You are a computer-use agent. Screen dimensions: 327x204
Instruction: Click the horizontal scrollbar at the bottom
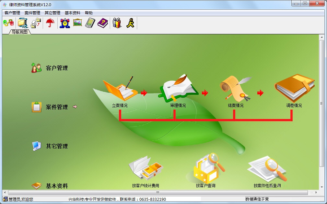point(157,192)
